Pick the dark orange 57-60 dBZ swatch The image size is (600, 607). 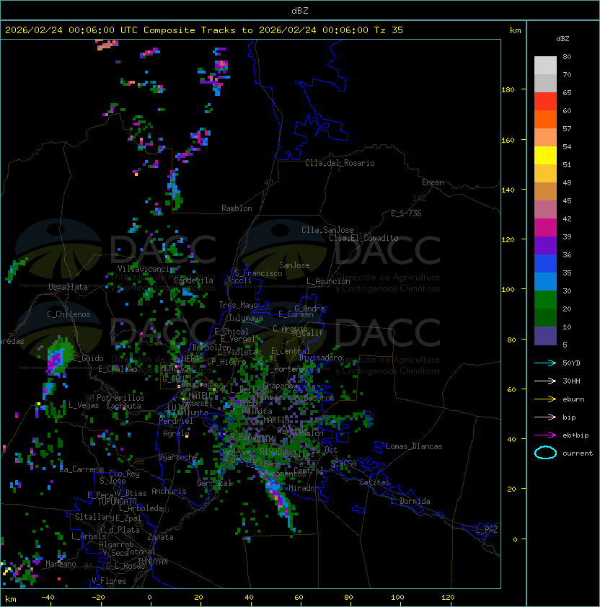point(545,119)
